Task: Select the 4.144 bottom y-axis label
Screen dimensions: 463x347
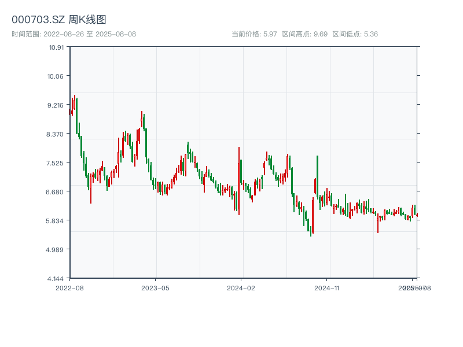Action: pos(56,278)
